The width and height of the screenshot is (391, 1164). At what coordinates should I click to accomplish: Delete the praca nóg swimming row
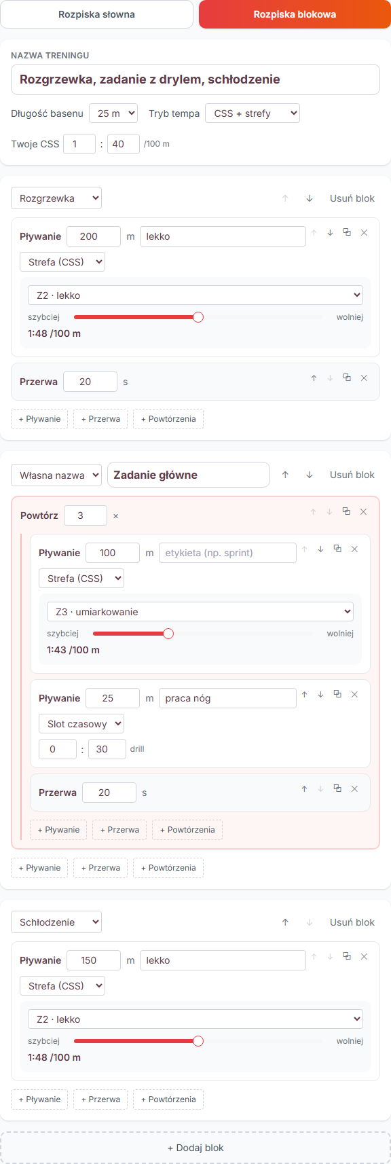(354, 694)
